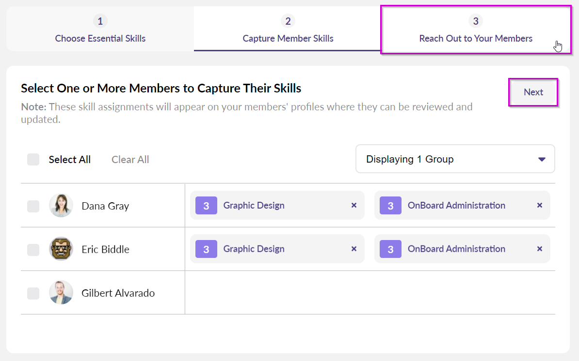Select Eric Biddle's checkbox

pos(33,250)
